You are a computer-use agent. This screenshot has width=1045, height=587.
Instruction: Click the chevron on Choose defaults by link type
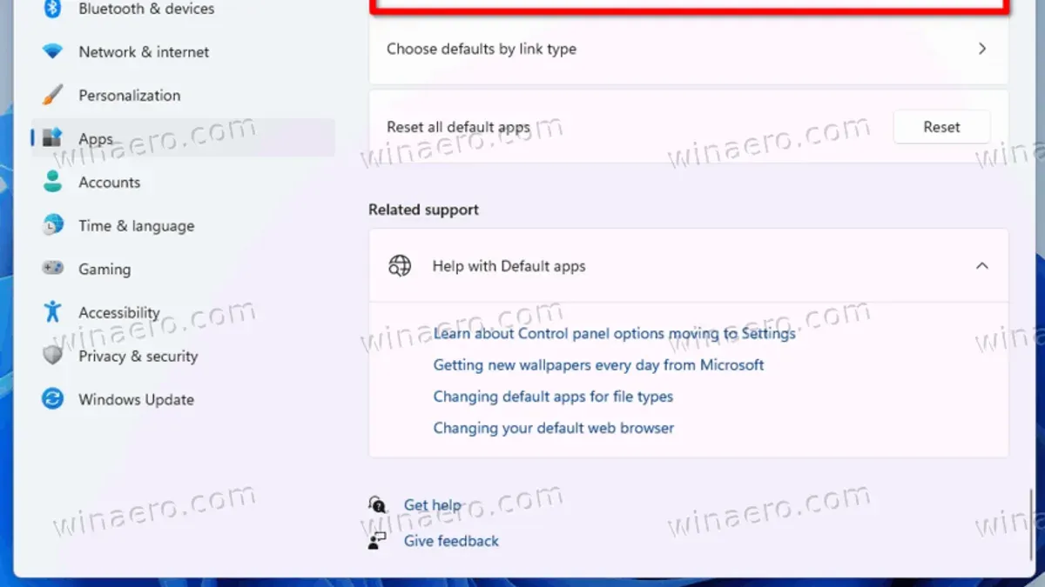pyautogui.click(x=981, y=49)
